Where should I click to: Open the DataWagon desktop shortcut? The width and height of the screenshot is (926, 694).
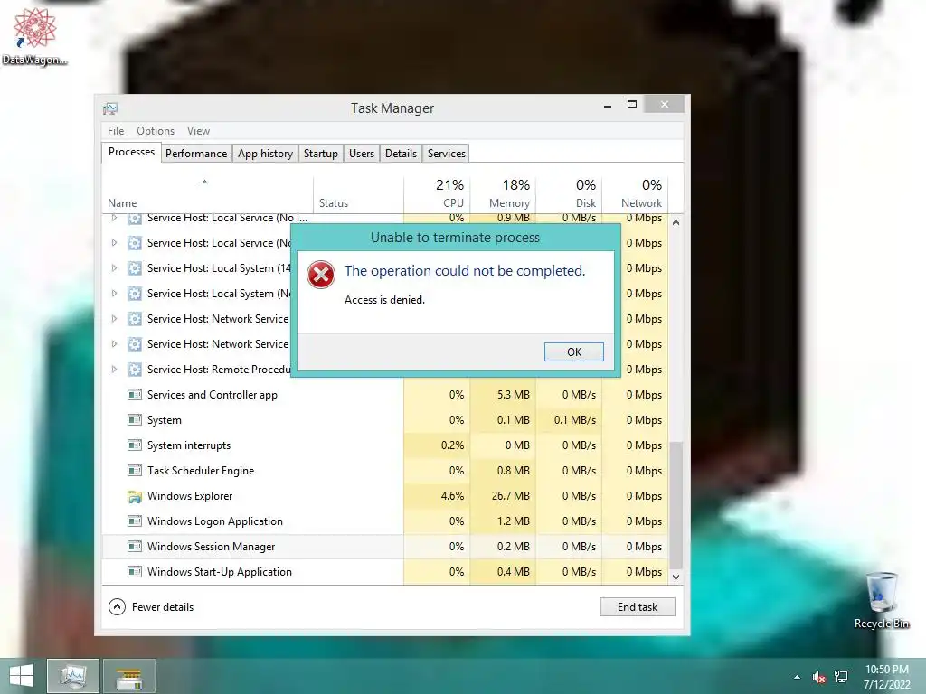[x=35, y=36]
